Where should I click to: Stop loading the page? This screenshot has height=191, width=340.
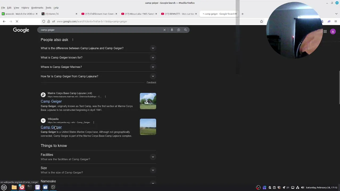click(x=17, y=21)
